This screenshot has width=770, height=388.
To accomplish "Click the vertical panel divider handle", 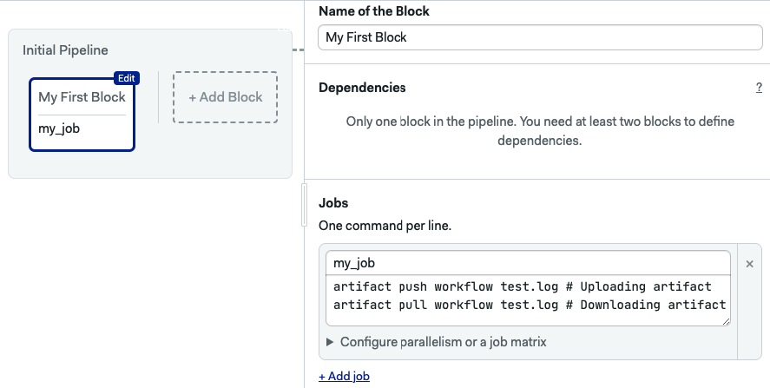I will pyautogui.click(x=304, y=204).
